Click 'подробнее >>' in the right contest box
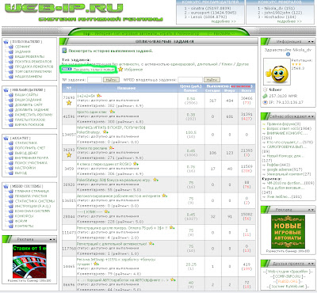This screenshot has height=293, width=317. pyautogui.click(x=289, y=21)
